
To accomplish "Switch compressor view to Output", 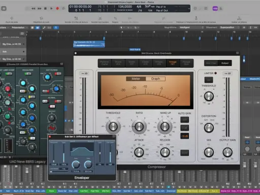I will click(x=225, y=63).
